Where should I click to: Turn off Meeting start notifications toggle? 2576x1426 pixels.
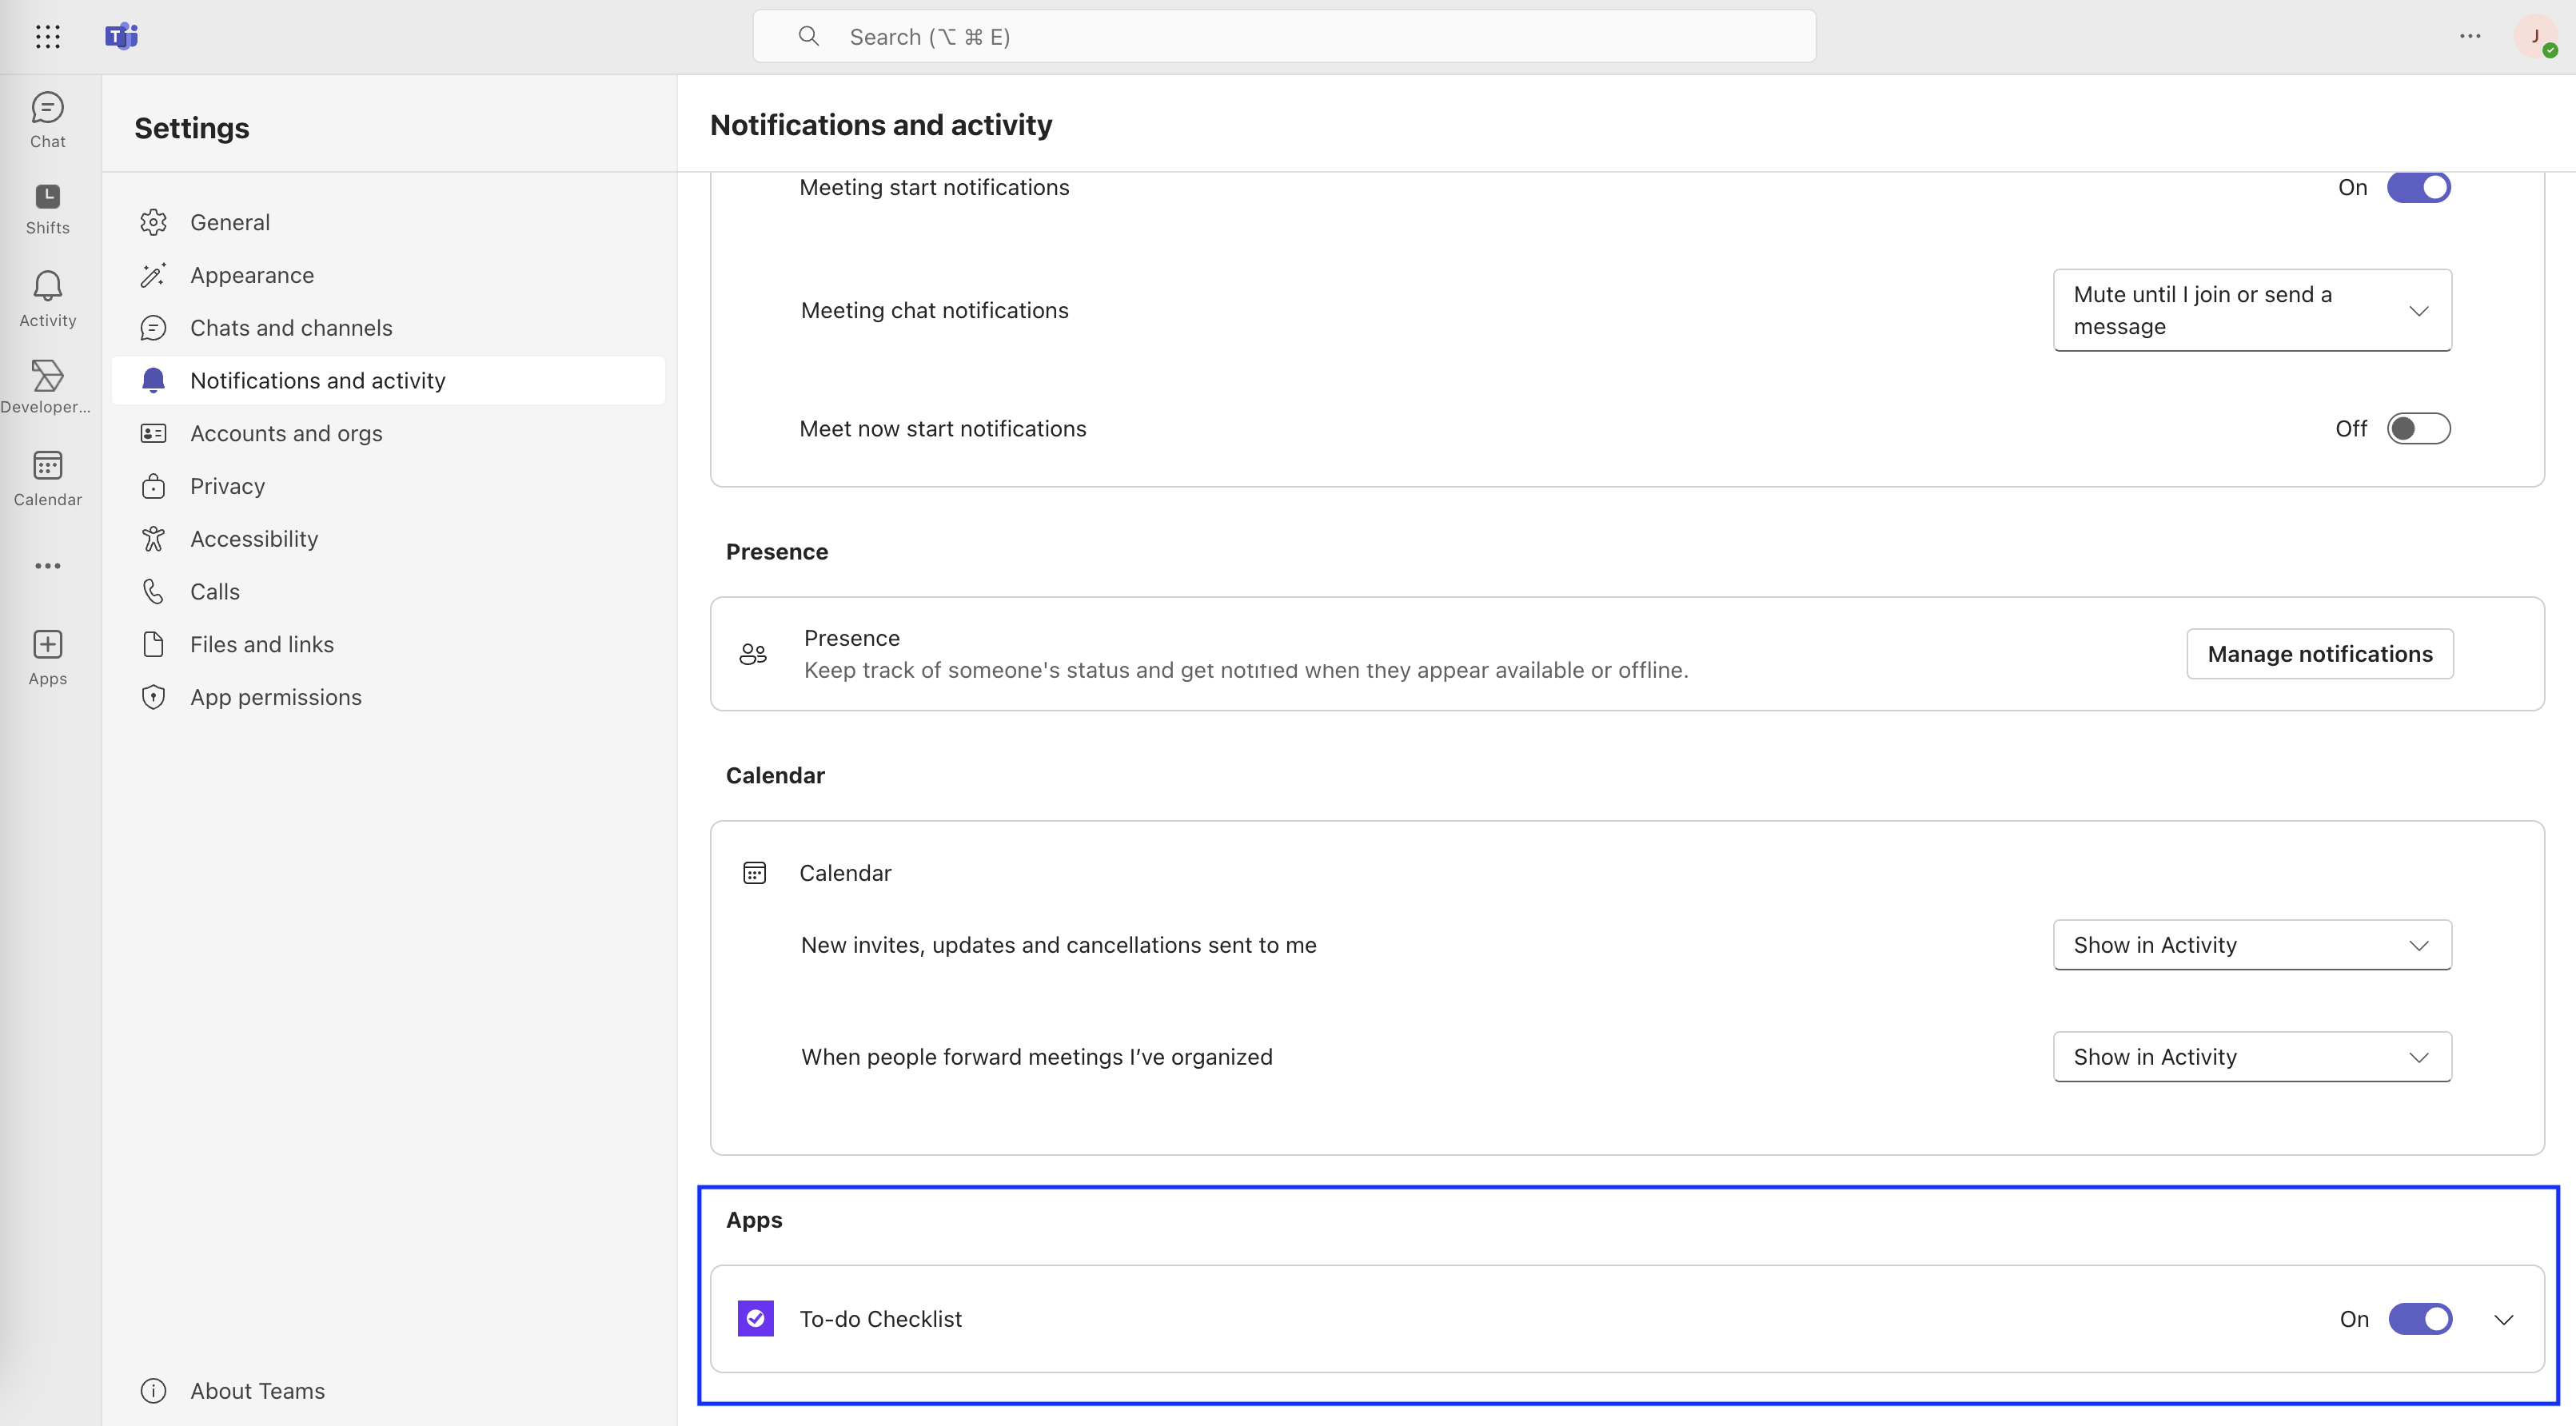pos(2418,187)
